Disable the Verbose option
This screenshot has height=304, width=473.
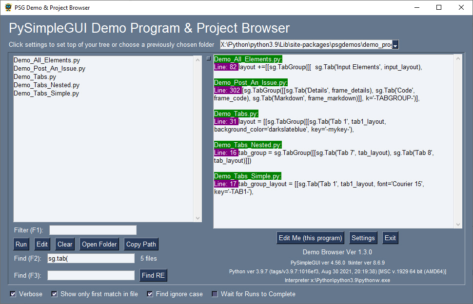point(12,294)
